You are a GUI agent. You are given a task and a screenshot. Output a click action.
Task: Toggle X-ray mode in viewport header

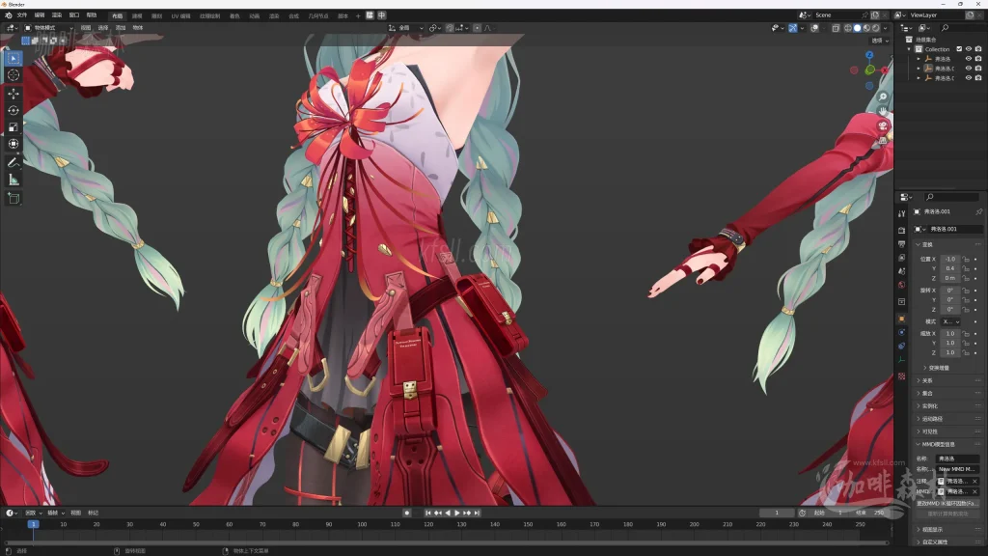click(836, 28)
